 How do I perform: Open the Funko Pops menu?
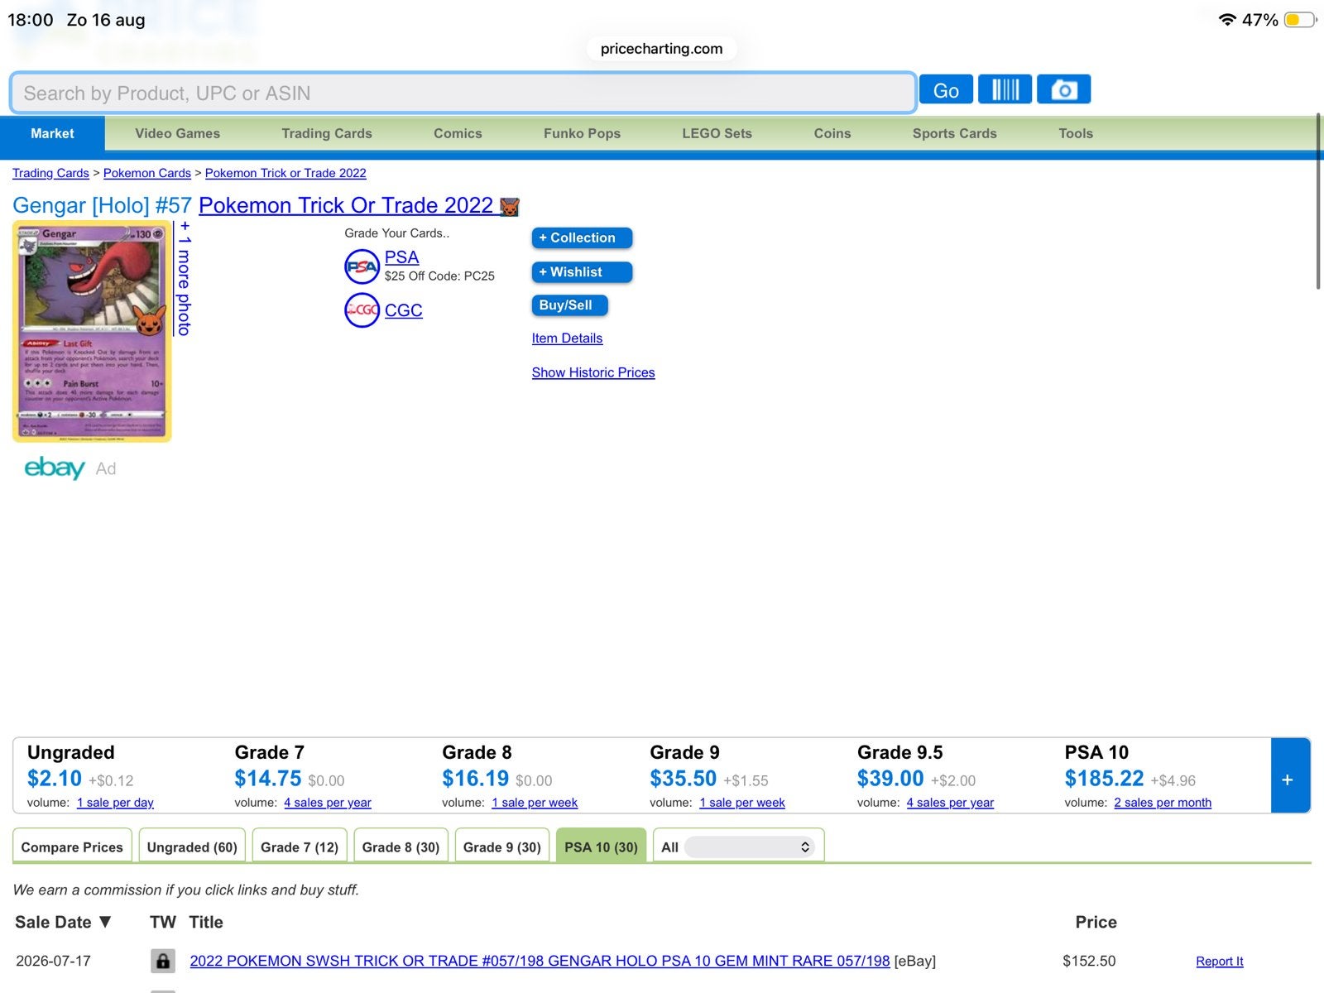[x=582, y=133]
